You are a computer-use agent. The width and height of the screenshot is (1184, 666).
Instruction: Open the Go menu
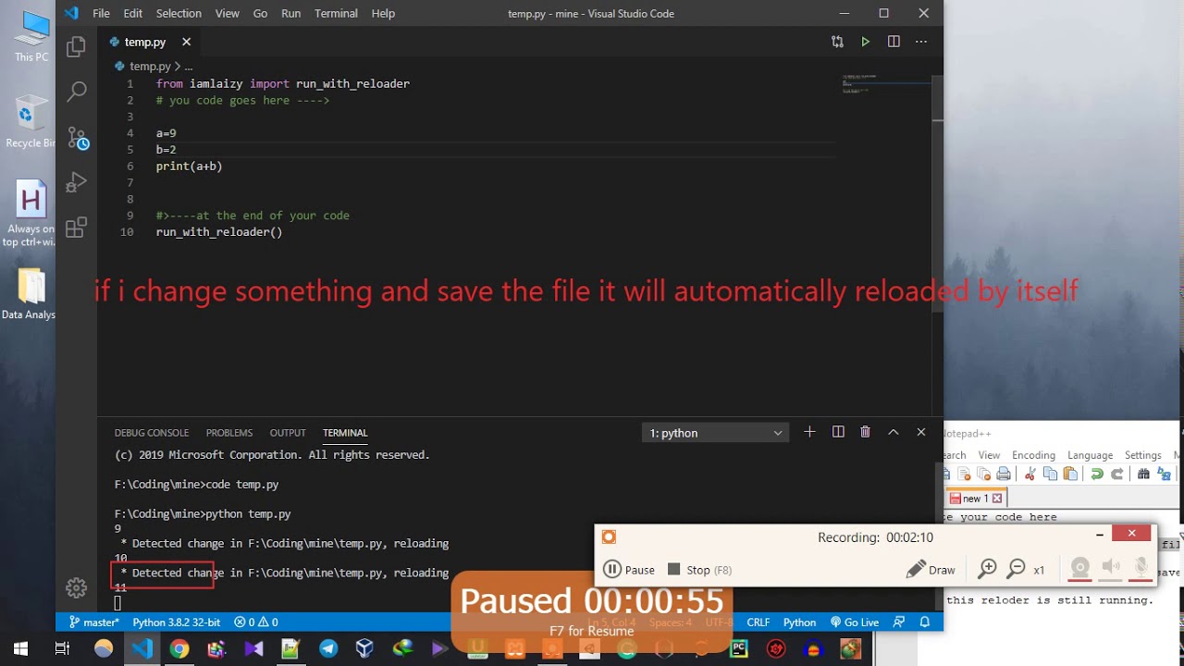260,13
